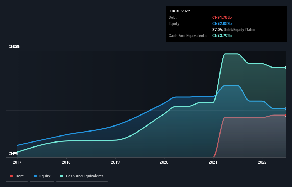The image size is (292, 187).
Task: Click the teal Cash endpoint marker
Action: [286, 68]
